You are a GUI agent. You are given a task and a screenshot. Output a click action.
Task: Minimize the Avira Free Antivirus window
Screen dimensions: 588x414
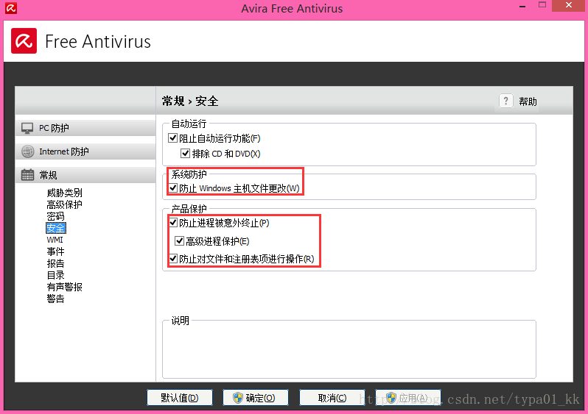point(522,6)
